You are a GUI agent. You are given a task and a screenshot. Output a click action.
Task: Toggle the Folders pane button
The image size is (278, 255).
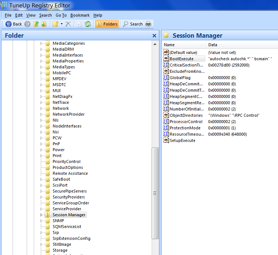point(107,24)
